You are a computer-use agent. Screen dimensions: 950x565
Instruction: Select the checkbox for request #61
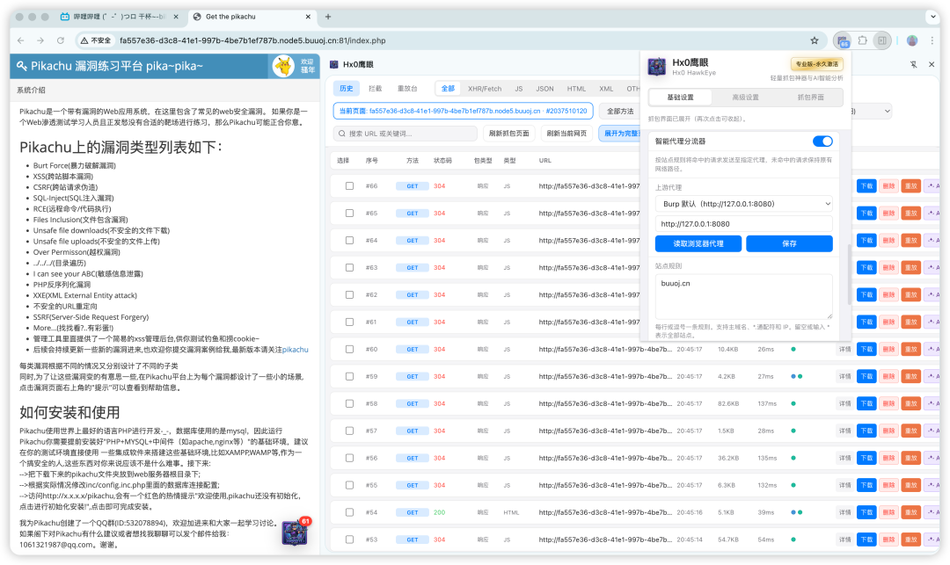[x=349, y=322]
